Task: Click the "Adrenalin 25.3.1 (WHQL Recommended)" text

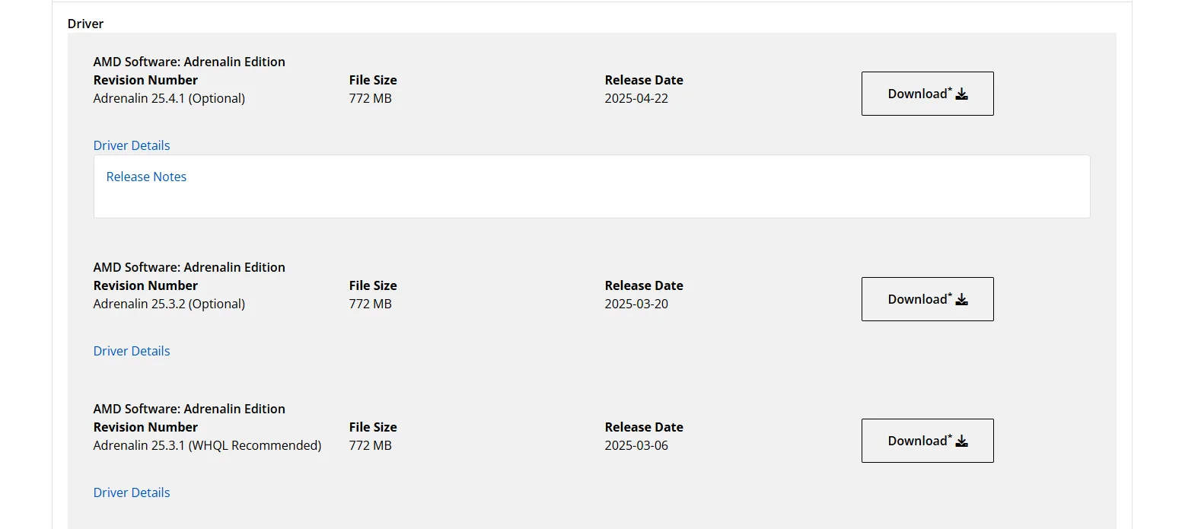Action: tap(207, 445)
